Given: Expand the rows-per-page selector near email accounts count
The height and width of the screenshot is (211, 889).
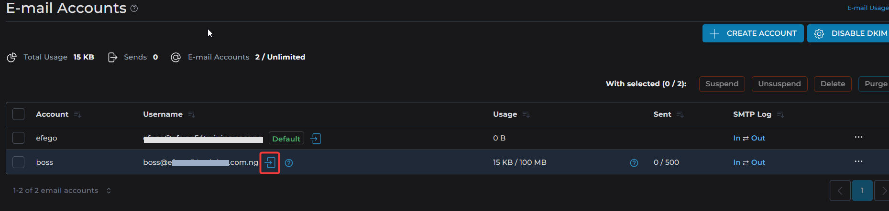Looking at the screenshot, I should pos(109,191).
